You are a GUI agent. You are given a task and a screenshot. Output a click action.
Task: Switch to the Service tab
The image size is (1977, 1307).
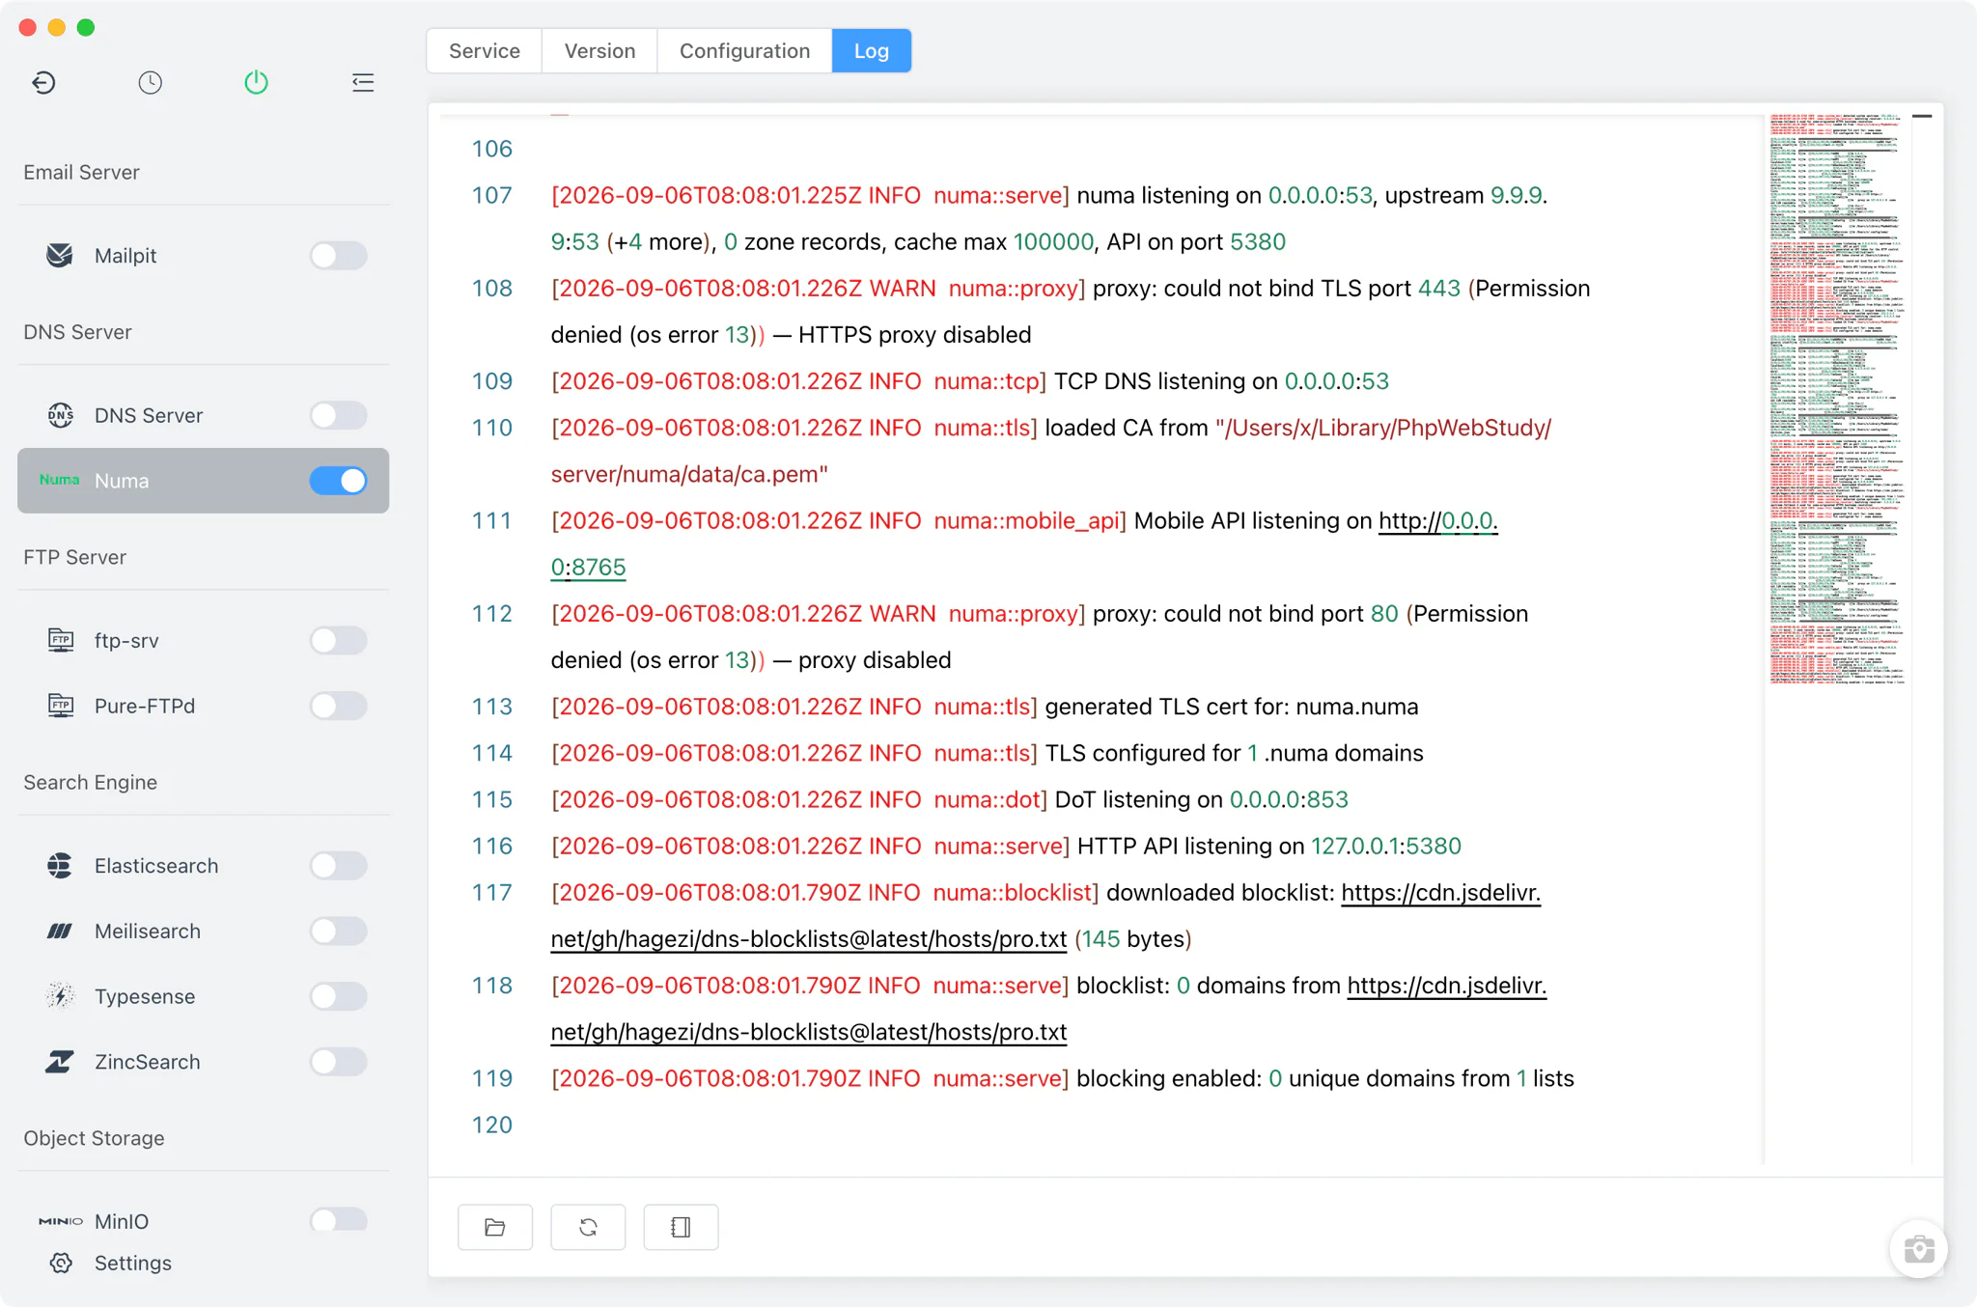[485, 50]
